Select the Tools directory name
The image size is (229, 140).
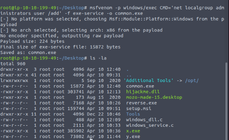[x=133, y=114]
